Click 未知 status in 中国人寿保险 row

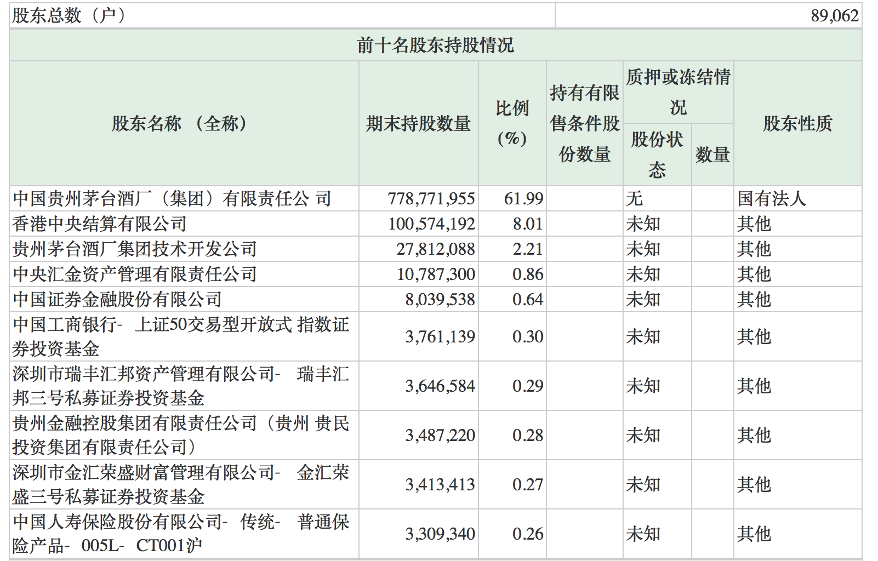tap(643, 534)
